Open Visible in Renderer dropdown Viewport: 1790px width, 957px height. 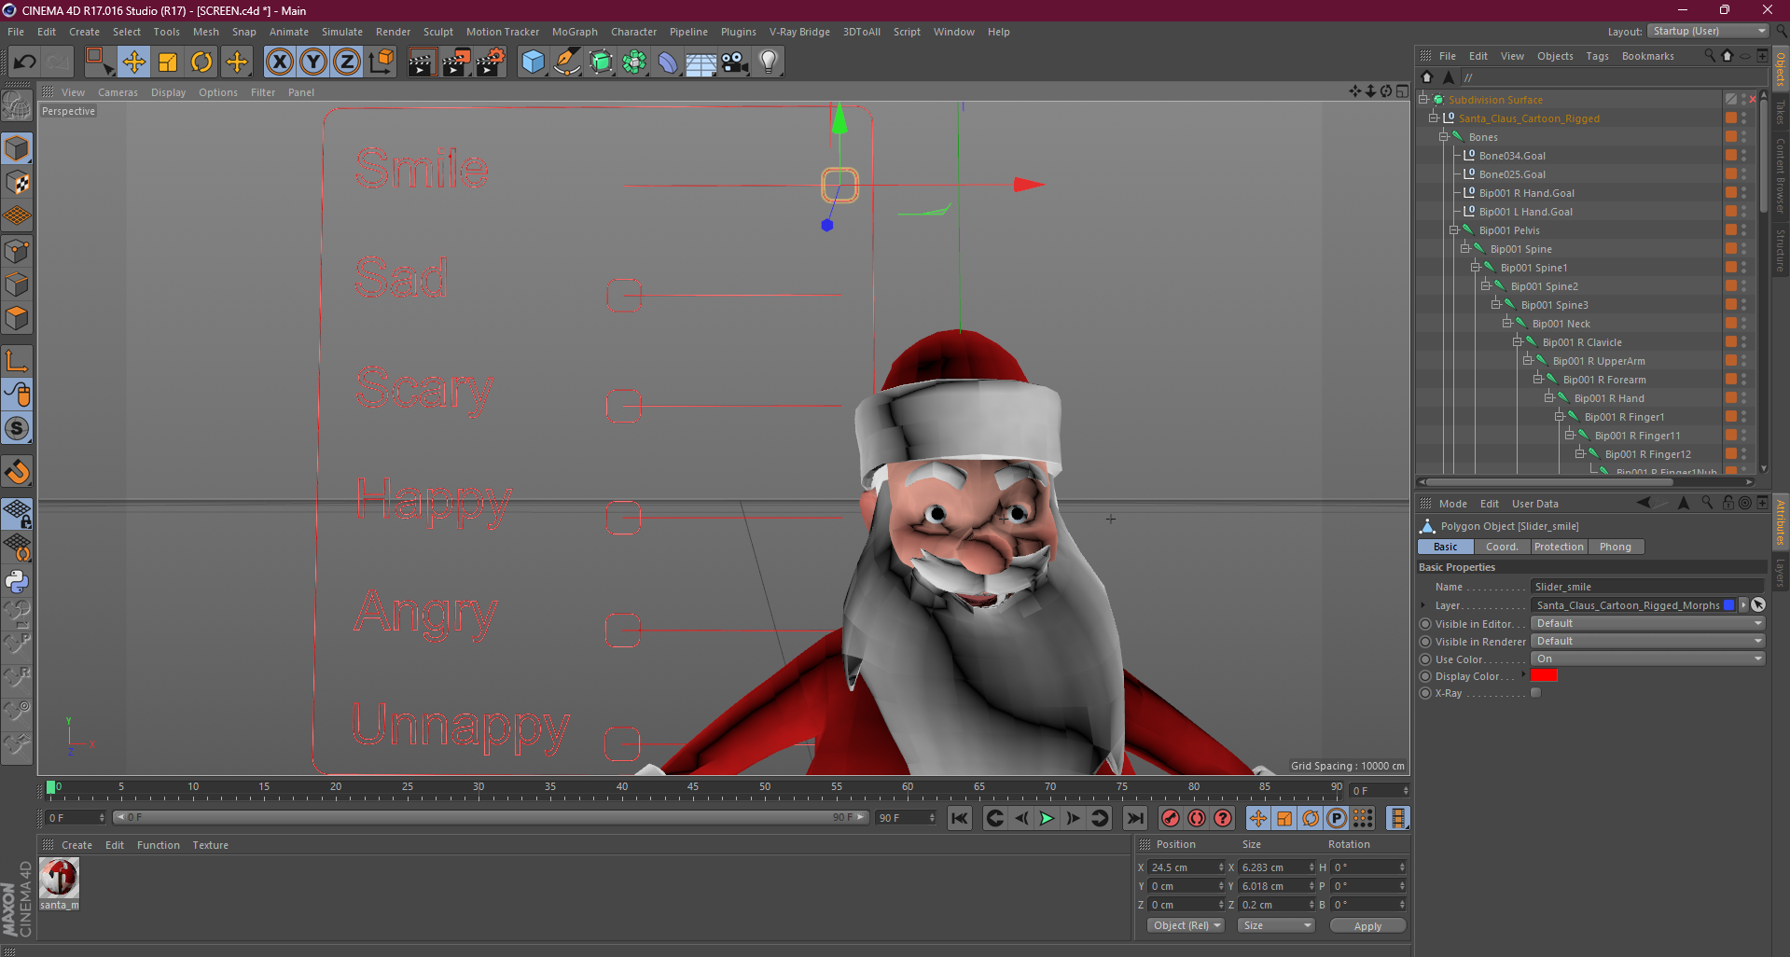coord(1648,641)
